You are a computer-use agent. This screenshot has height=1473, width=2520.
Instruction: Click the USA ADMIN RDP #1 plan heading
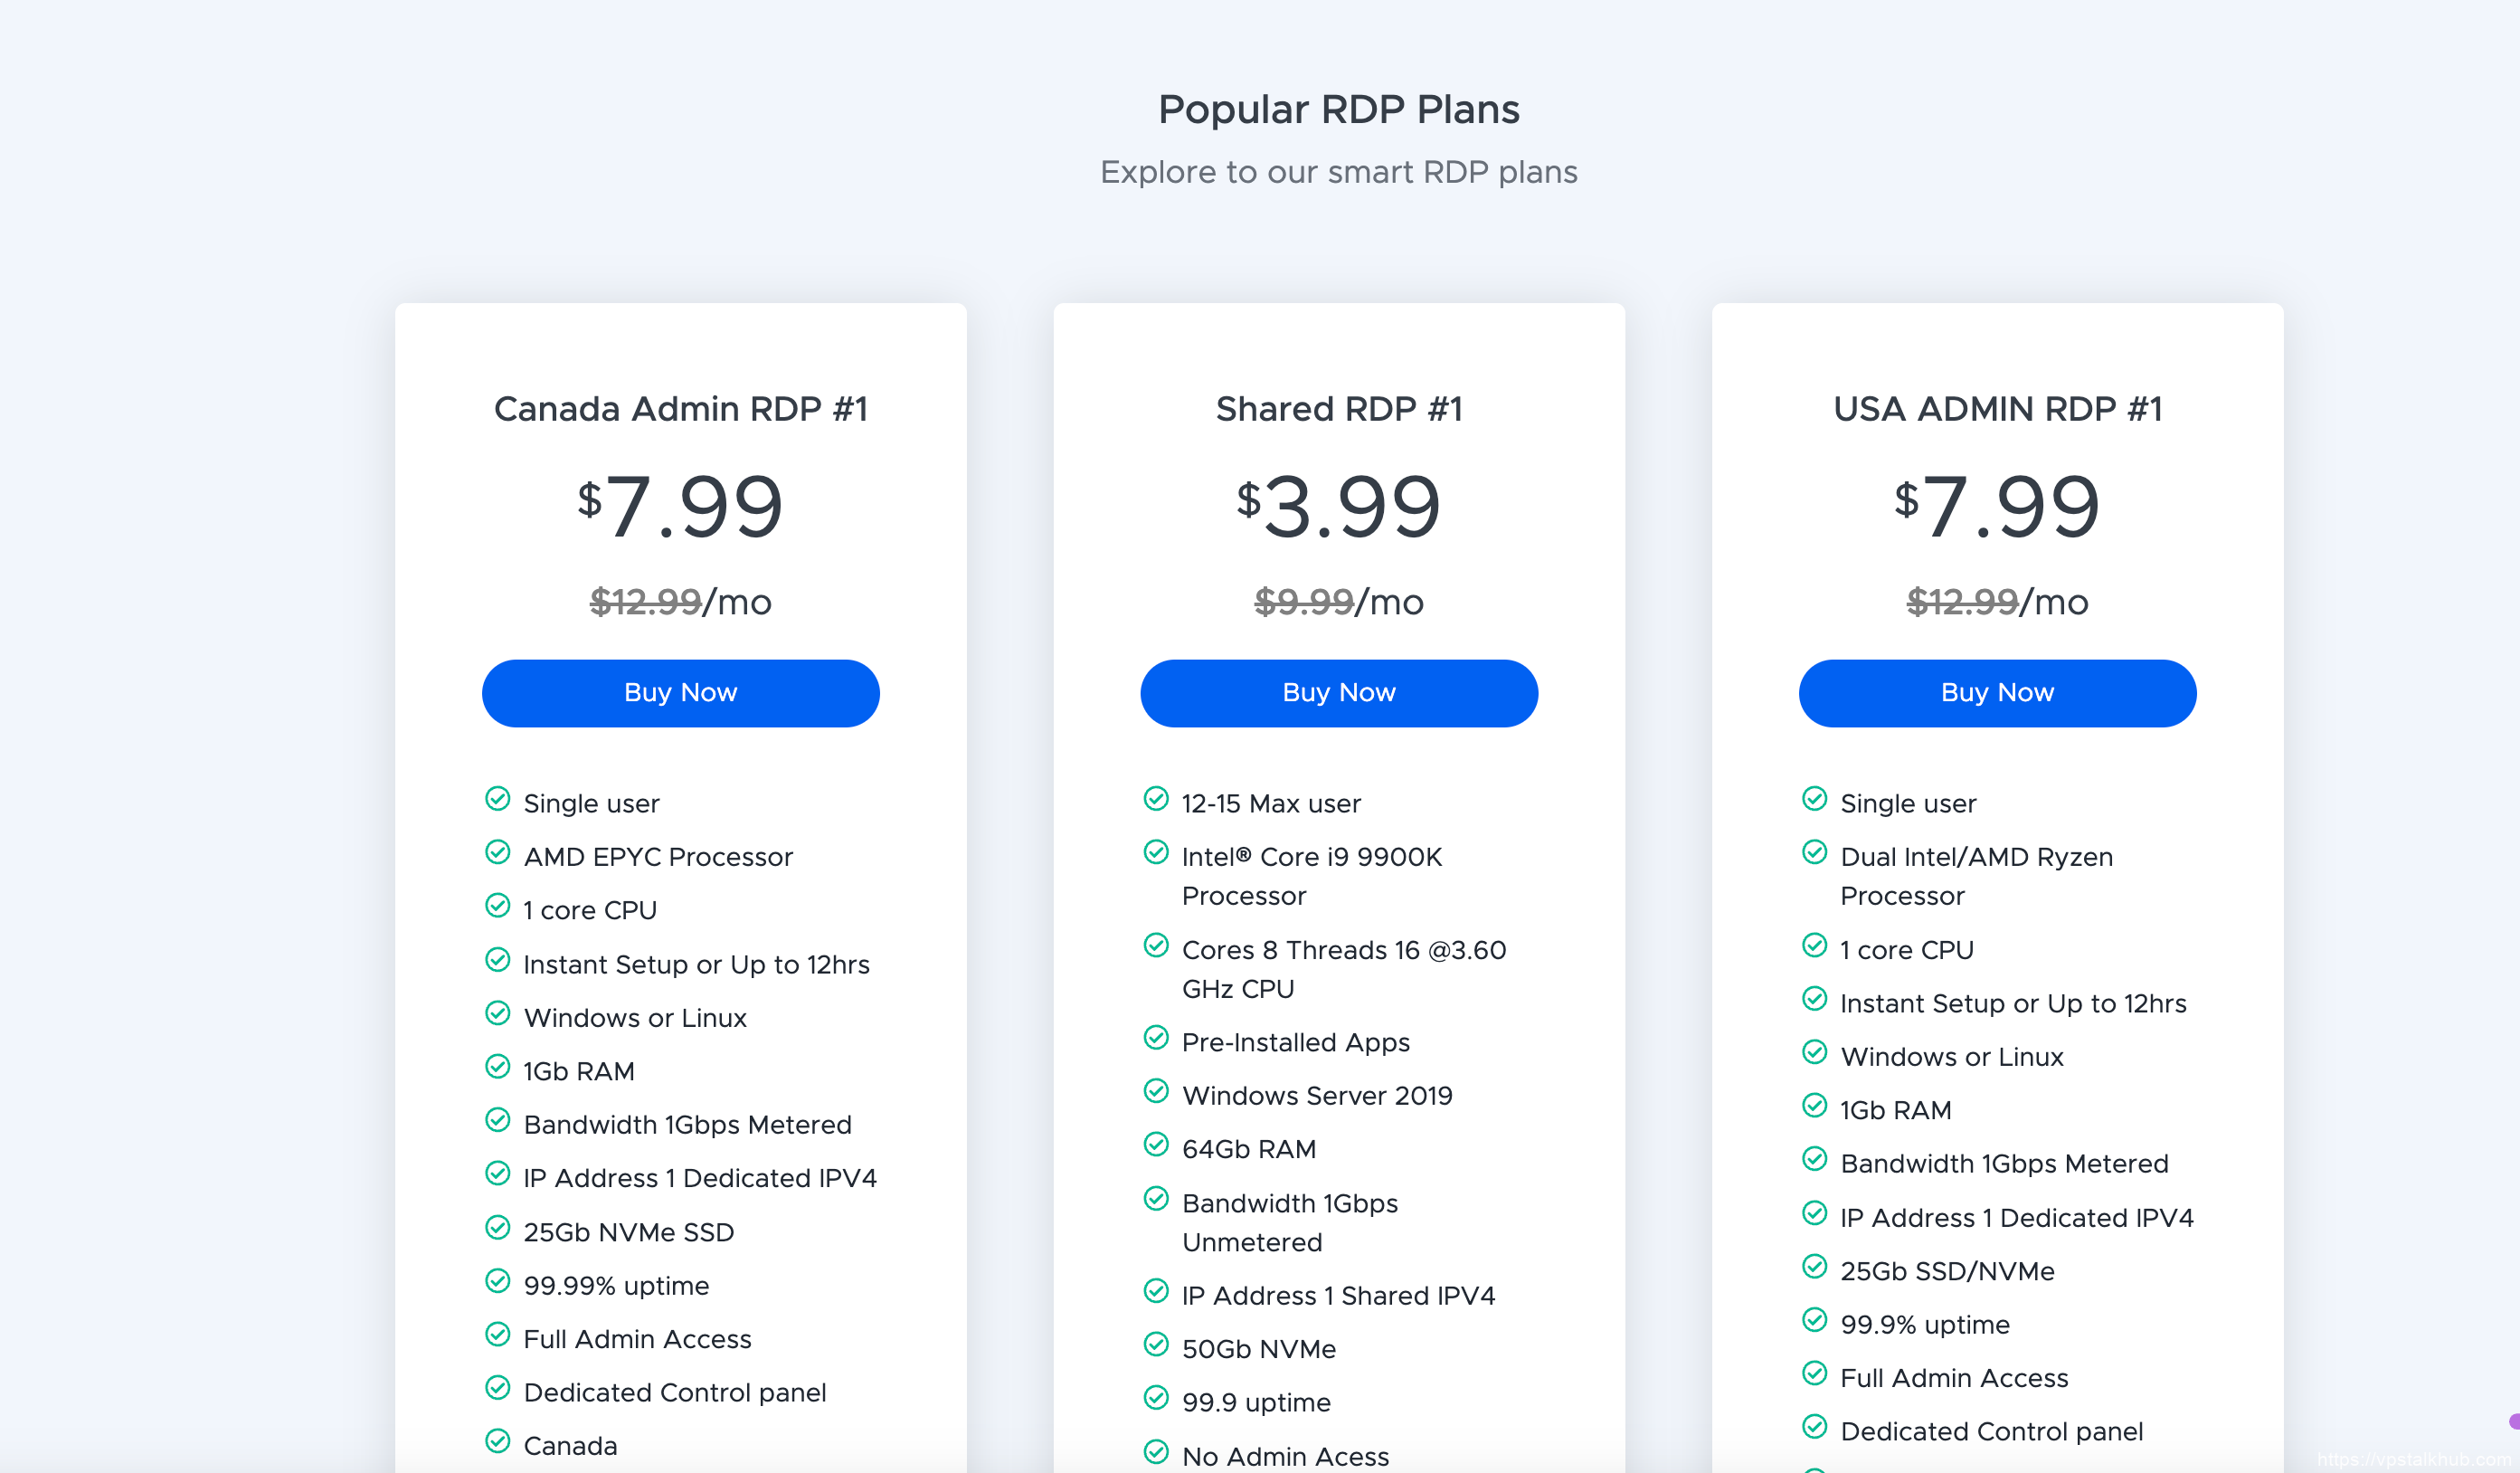pyautogui.click(x=1996, y=409)
